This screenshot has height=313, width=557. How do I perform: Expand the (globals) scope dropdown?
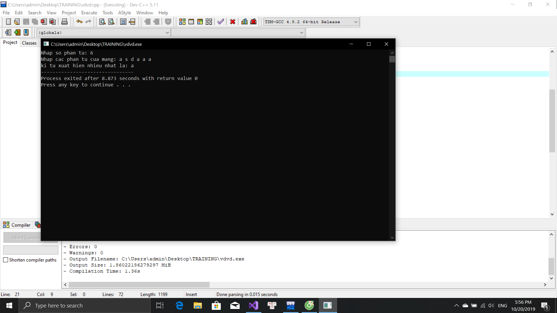(x=167, y=32)
